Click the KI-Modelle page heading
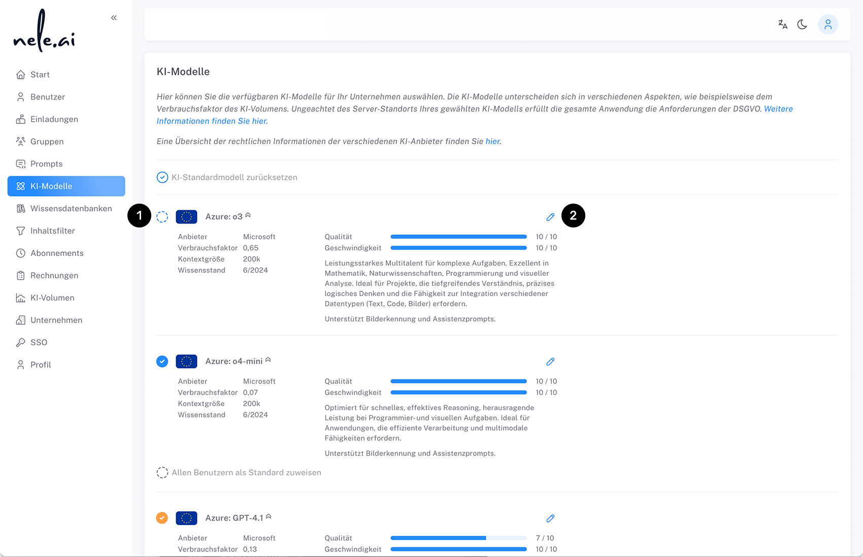 [183, 72]
